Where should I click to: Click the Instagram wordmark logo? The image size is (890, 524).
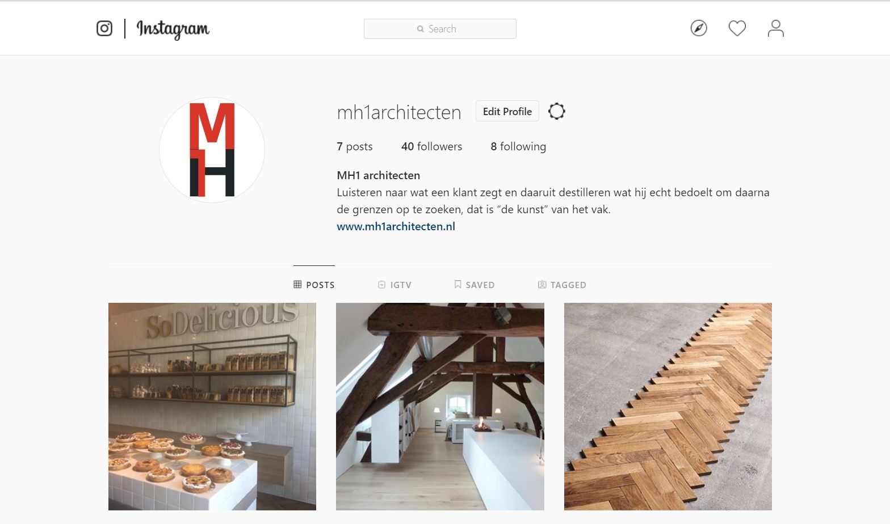click(x=173, y=29)
